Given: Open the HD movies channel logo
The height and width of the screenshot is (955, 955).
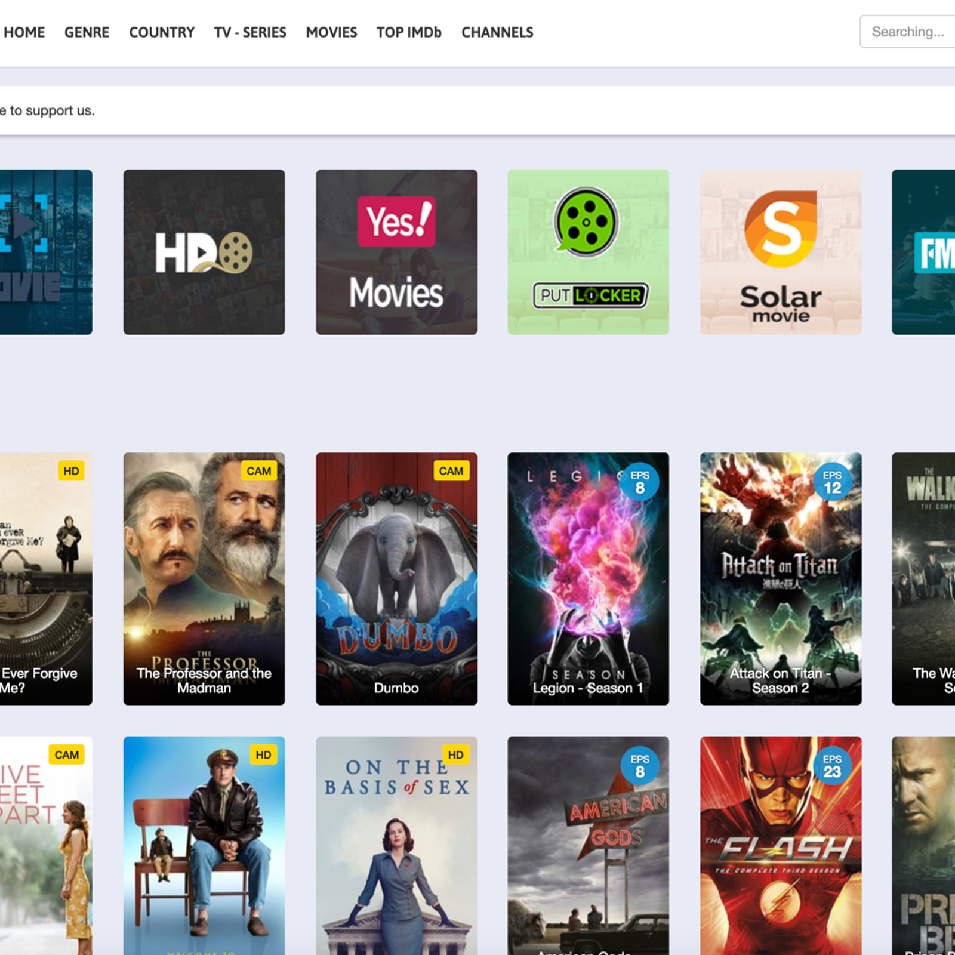Looking at the screenshot, I should [204, 252].
